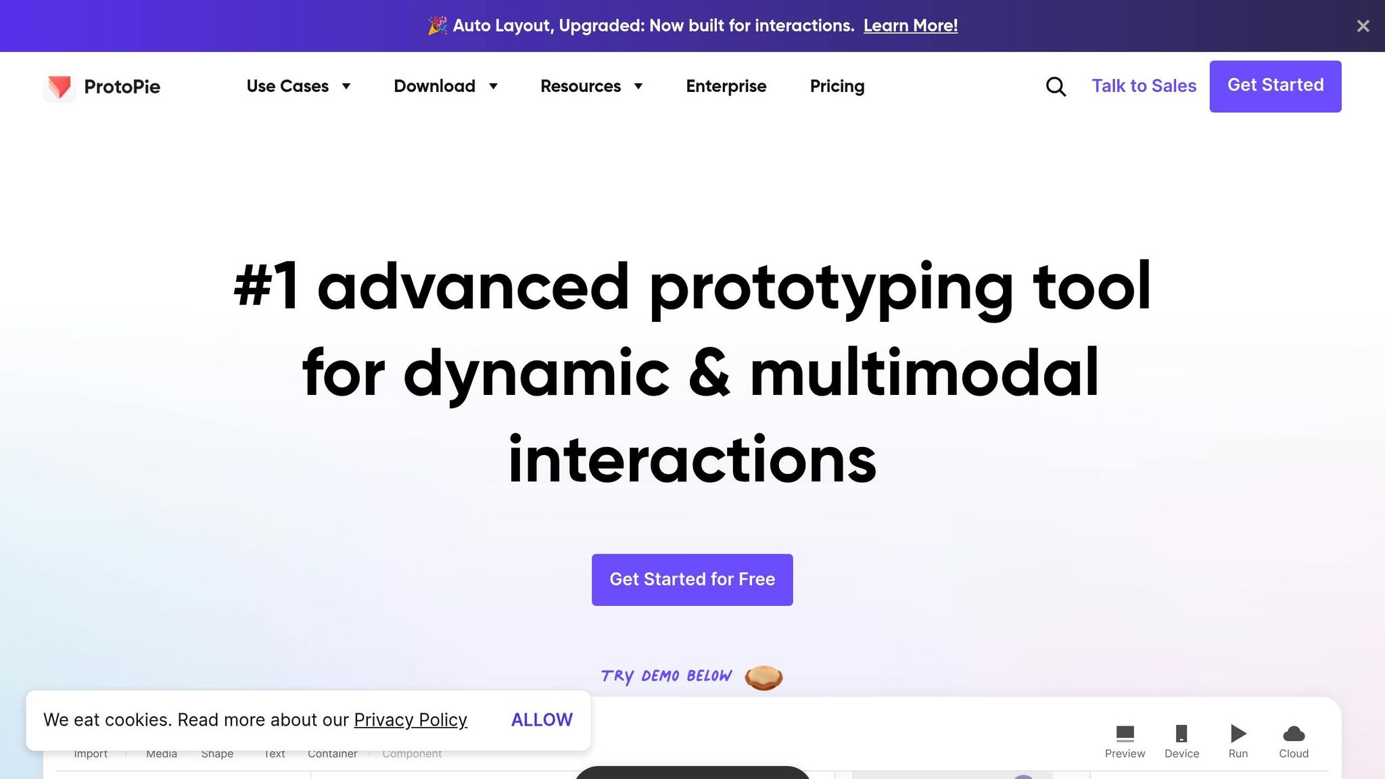
Task: Click the Component label in demo toolbar
Action: pyautogui.click(x=412, y=753)
